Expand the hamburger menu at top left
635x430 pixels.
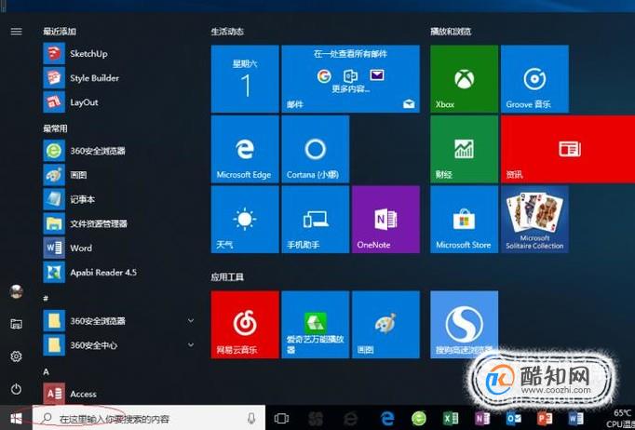pyautogui.click(x=16, y=32)
